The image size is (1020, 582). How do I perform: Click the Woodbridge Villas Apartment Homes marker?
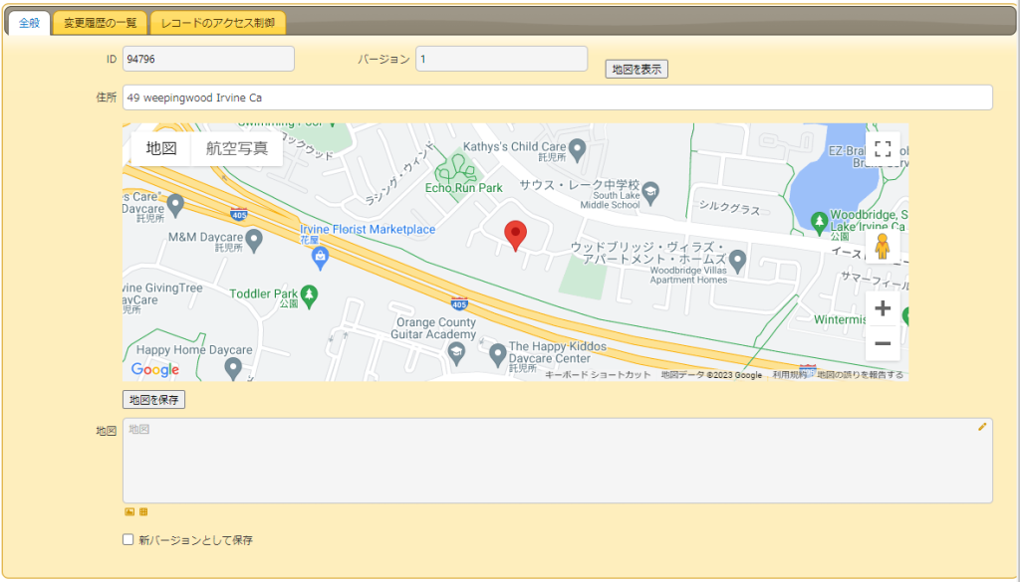[x=737, y=261]
